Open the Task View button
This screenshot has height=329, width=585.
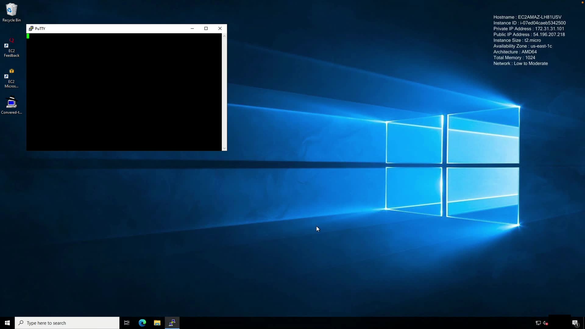[127, 323]
